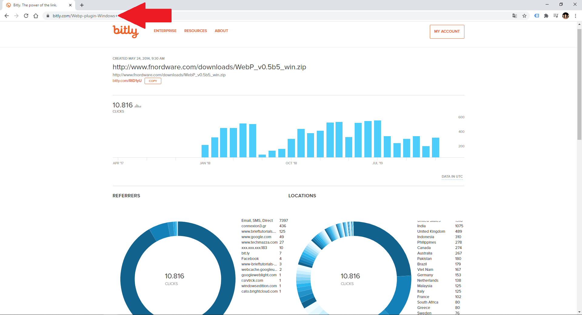Open the About menu
This screenshot has width=582, height=315.
(x=221, y=31)
